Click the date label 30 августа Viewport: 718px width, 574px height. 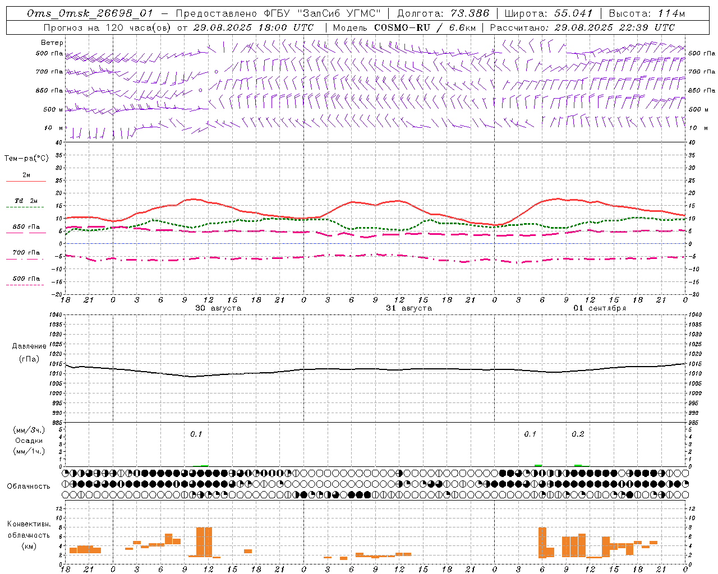(218, 308)
